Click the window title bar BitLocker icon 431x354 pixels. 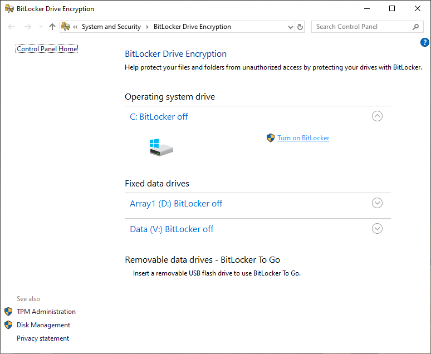[9, 8]
